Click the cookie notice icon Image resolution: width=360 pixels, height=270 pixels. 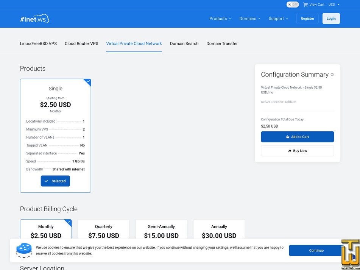(x=24, y=250)
